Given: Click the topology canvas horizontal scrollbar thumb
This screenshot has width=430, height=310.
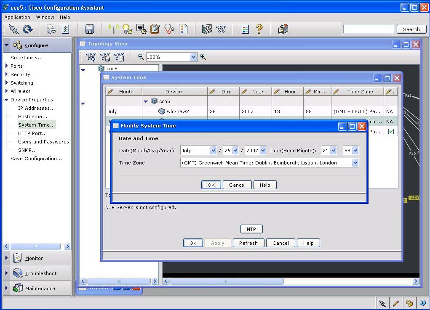Looking at the screenshot, I should [227, 281].
